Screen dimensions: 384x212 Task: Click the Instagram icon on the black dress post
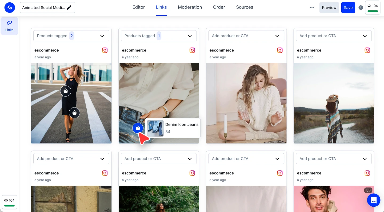point(105,50)
